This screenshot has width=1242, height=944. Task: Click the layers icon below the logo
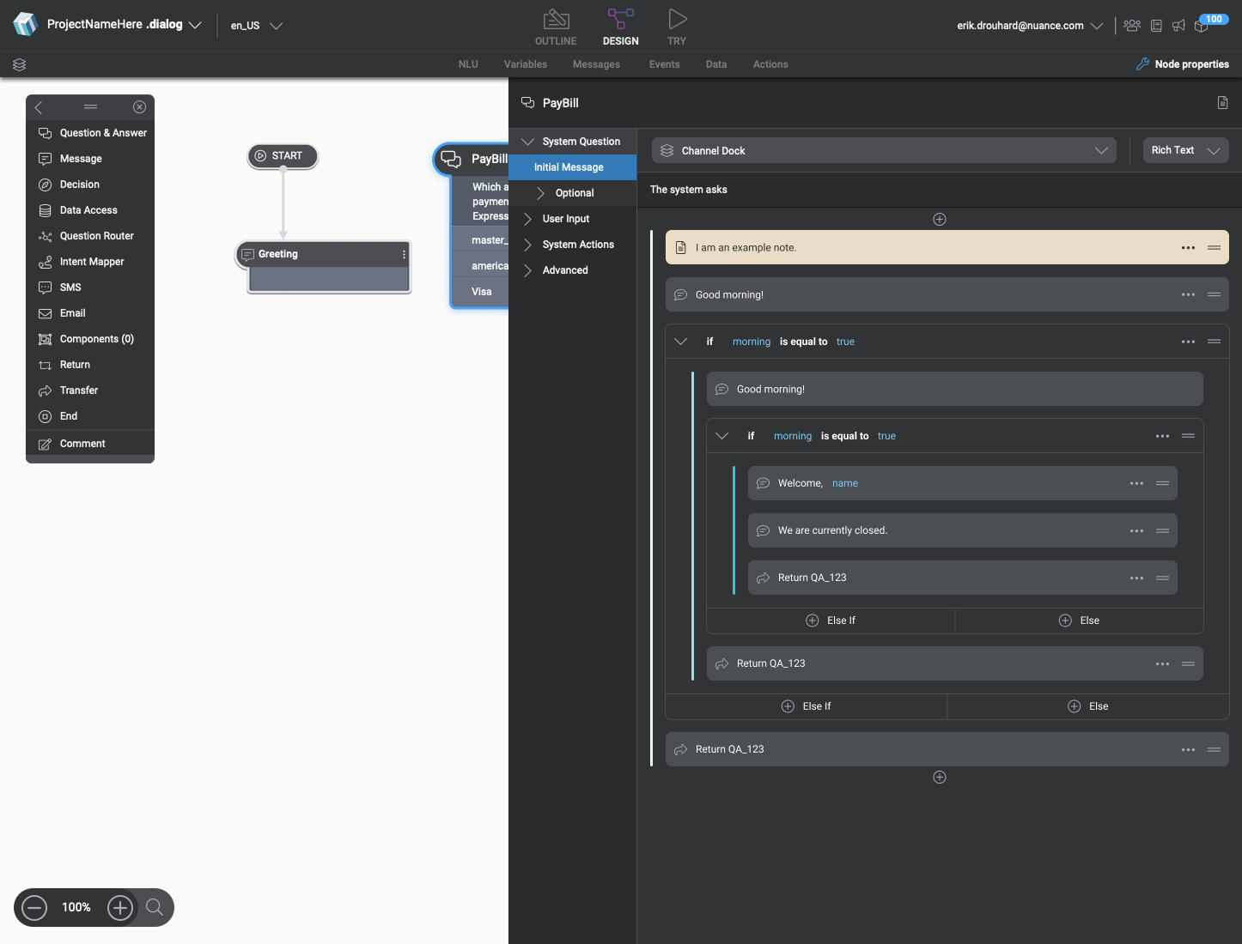(x=20, y=64)
